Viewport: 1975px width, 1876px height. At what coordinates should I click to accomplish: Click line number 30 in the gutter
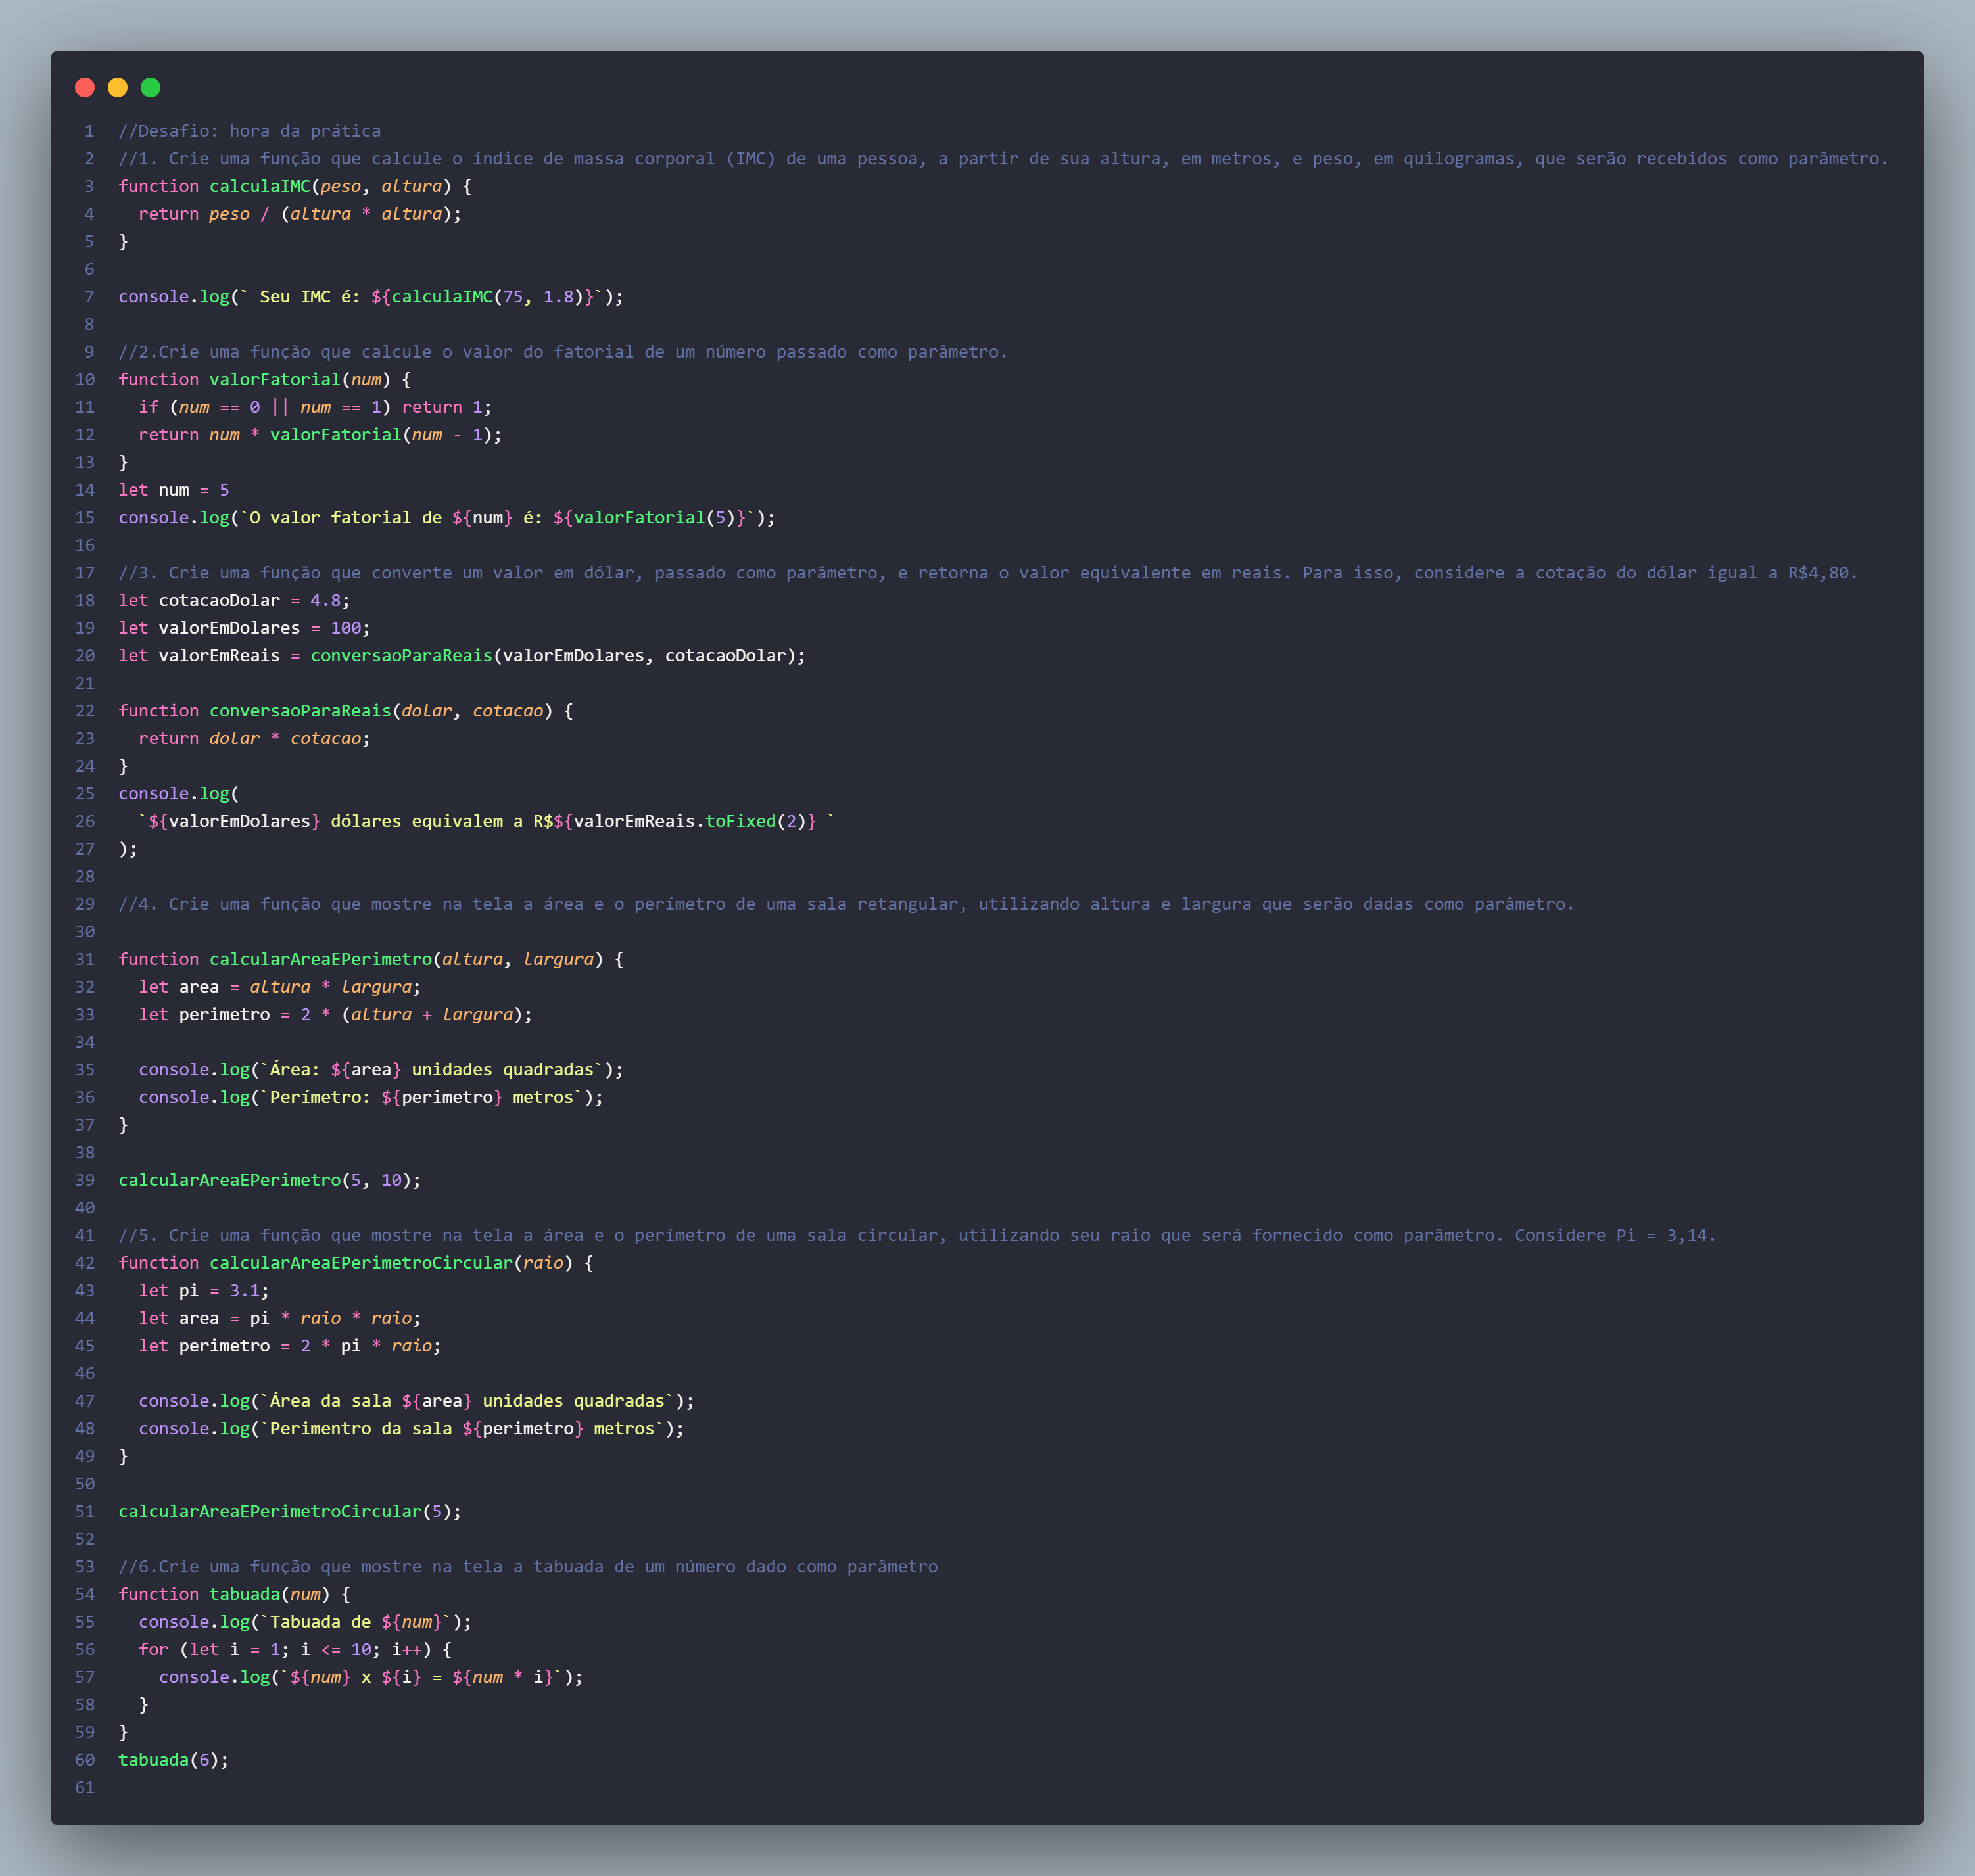[85, 932]
